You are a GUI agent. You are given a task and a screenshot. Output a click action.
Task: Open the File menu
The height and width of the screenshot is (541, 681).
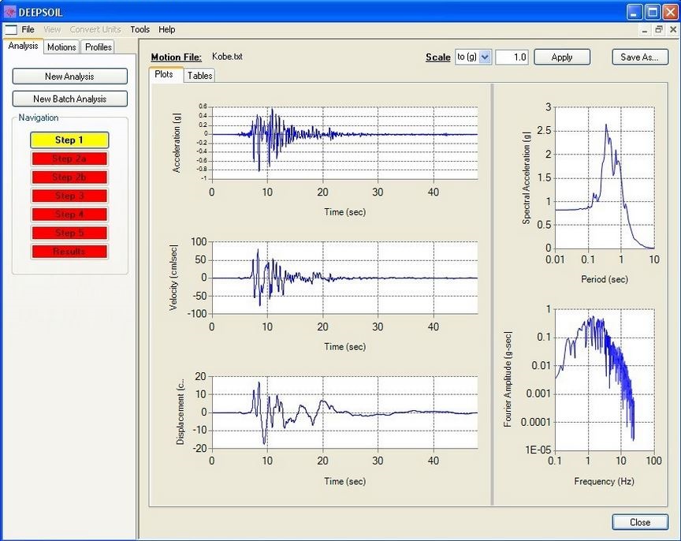pyautogui.click(x=28, y=29)
